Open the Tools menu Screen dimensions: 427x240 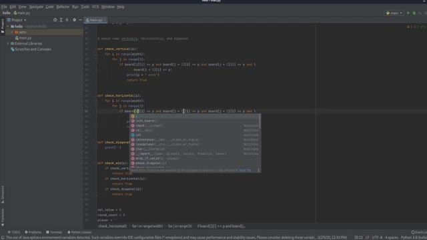(85, 7)
